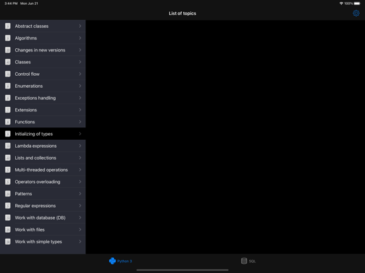Click the Python logo icon in the tab bar
365x273 pixels.
pyautogui.click(x=112, y=261)
